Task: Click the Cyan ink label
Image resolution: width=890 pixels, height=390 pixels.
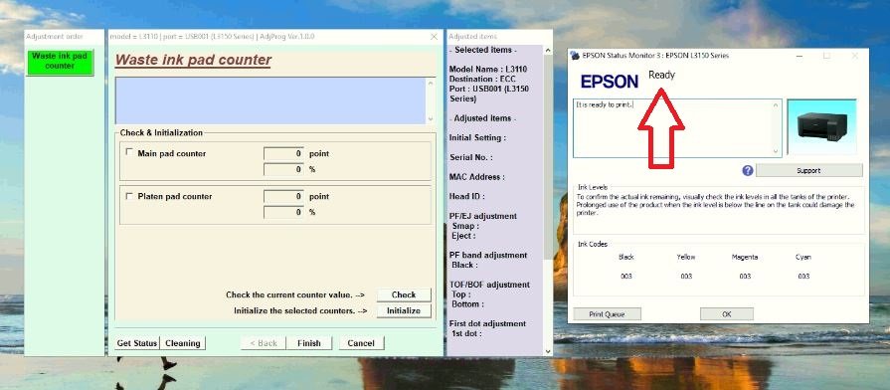Action: (x=803, y=257)
